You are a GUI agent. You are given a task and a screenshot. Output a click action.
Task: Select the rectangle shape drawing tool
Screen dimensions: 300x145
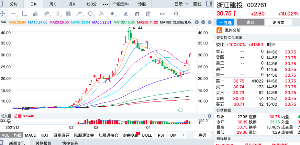[24, 14]
